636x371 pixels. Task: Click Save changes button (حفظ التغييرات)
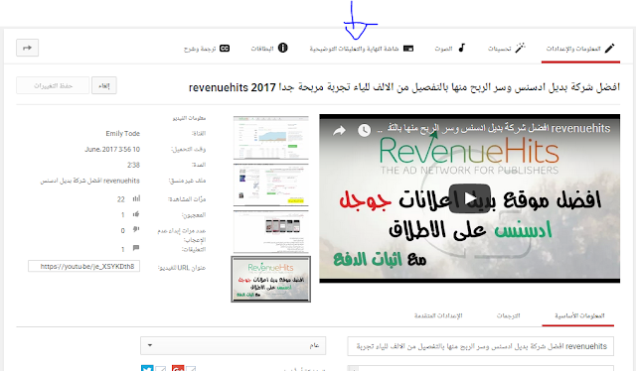[x=53, y=86]
